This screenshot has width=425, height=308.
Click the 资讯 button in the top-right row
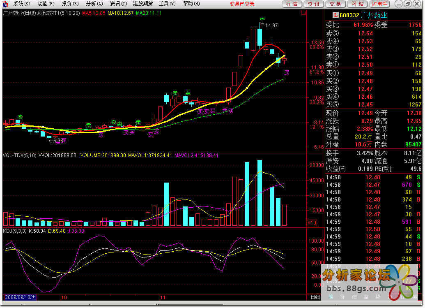pos(314,4)
